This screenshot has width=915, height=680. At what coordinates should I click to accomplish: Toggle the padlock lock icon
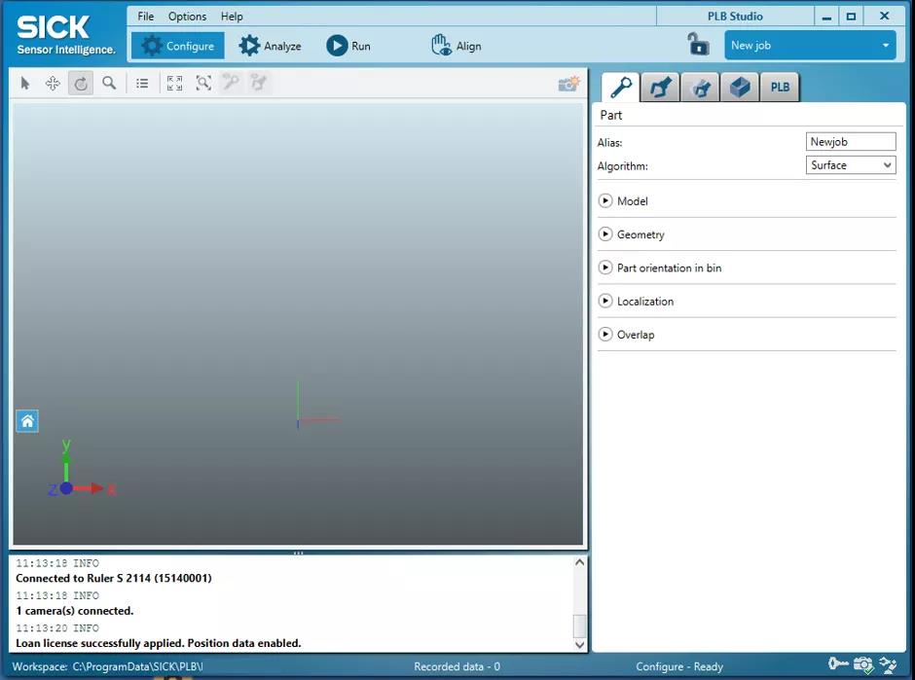tap(697, 45)
